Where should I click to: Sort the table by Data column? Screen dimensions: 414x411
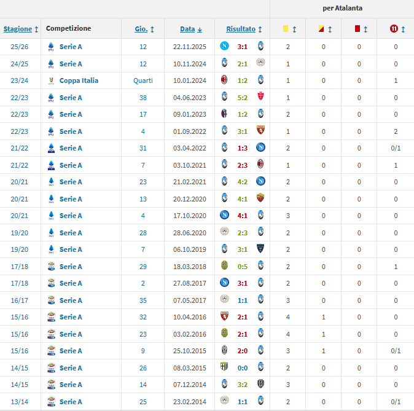(x=187, y=29)
